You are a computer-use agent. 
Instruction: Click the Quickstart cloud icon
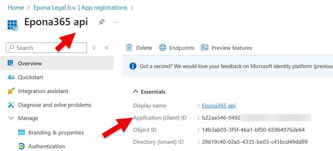[11, 77]
